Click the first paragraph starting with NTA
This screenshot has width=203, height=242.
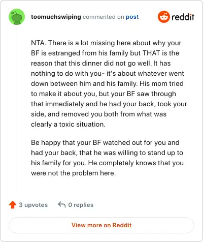[109, 83]
